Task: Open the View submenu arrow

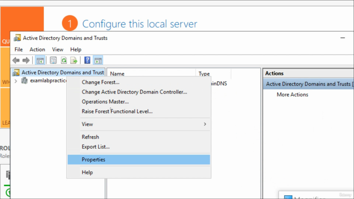Action: [x=205, y=124]
